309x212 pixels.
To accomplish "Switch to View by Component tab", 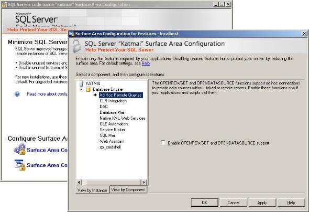I will [128, 189].
